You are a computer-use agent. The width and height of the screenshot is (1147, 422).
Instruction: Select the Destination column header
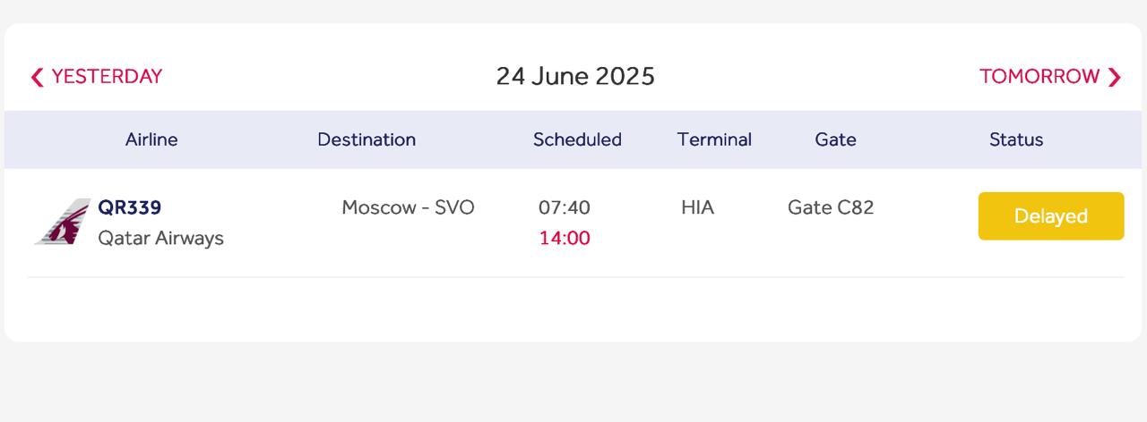(x=367, y=139)
